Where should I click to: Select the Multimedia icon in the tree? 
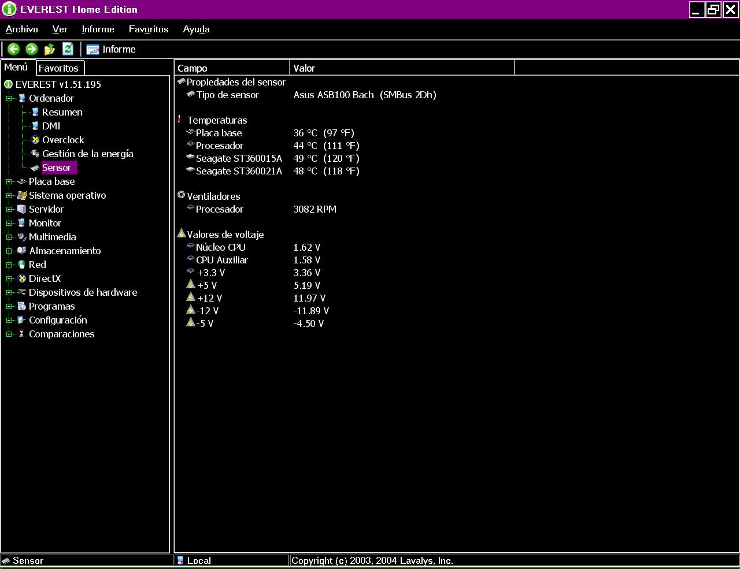22,237
